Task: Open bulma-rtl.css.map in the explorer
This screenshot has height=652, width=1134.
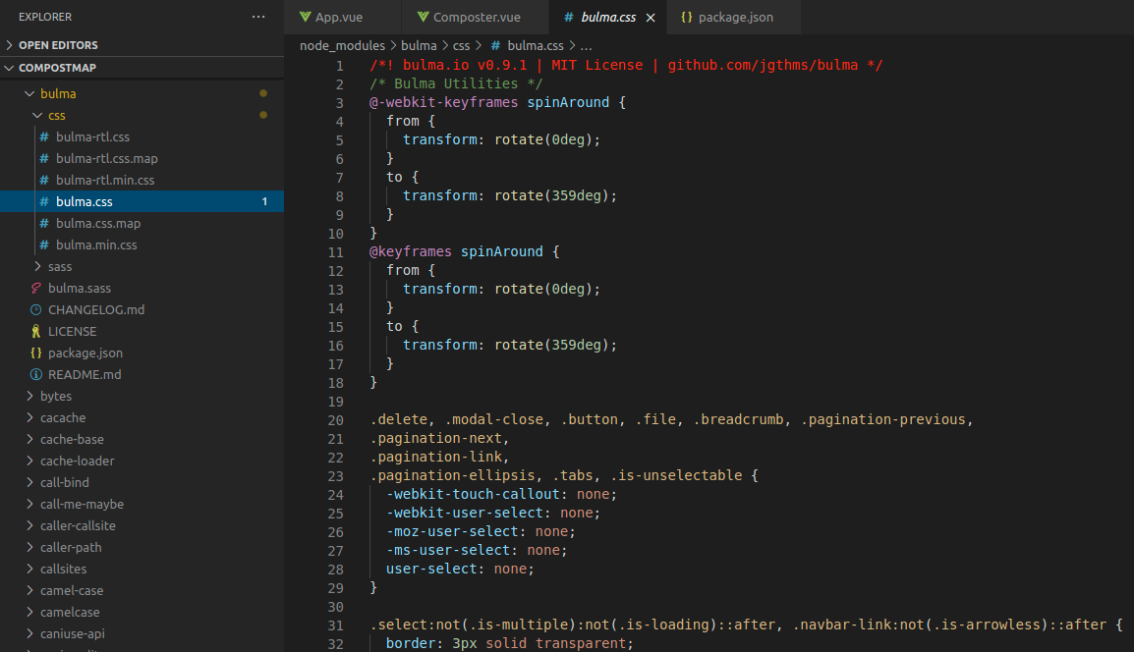Action: point(106,158)
